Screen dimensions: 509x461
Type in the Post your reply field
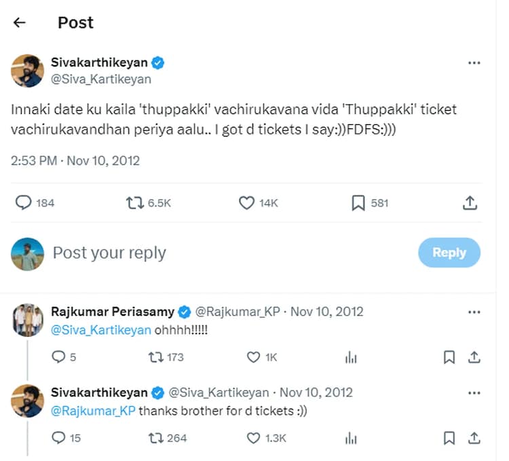point(204,253)
